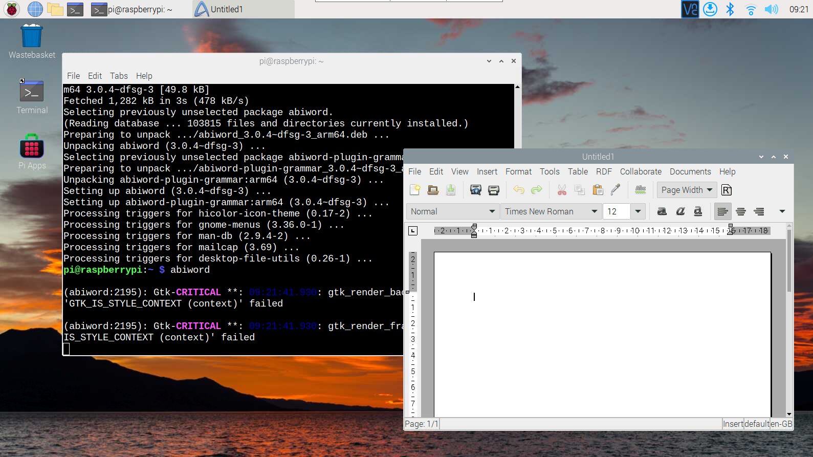813x457 pixels.
Task: Copy selection in AbiWord toolbar
Action: tap(580, 190)
